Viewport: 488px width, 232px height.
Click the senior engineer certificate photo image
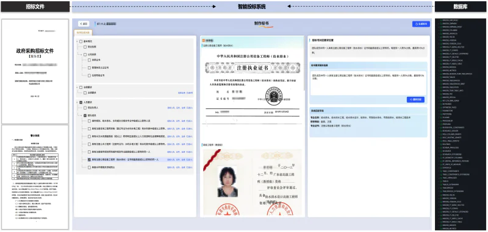[x=253, y=182]
